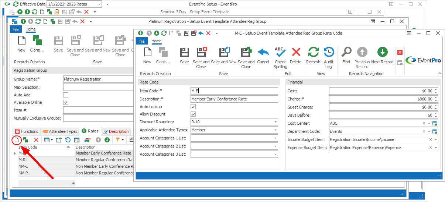The width and height of the screenshot is (445, 202).
Task: Click Description column header in Rates grid
Action: tap(105, 147)
